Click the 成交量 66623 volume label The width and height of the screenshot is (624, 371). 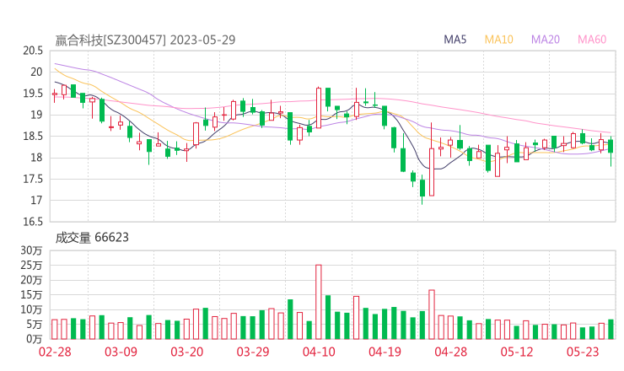pyautogui.click(x=92, y=238)
